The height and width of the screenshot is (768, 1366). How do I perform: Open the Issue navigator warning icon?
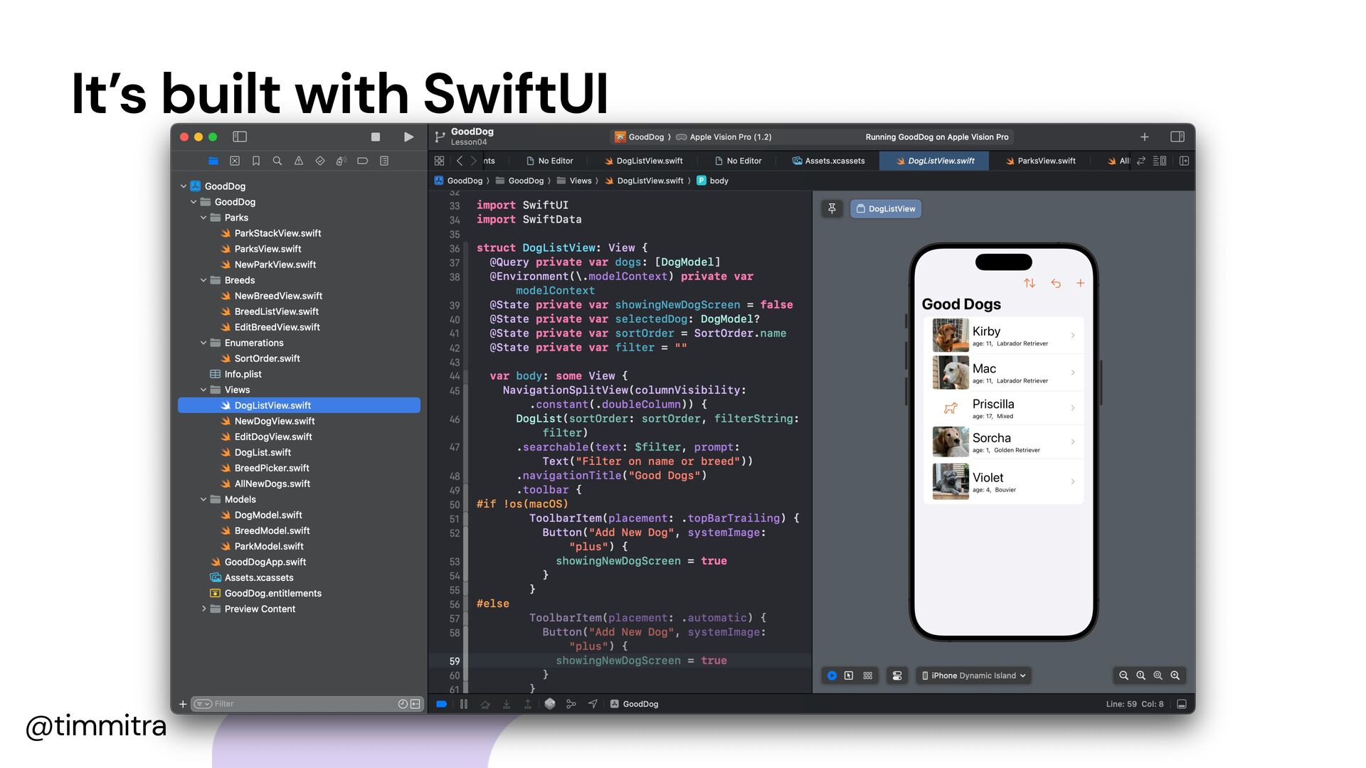click(x=299, y=161)
